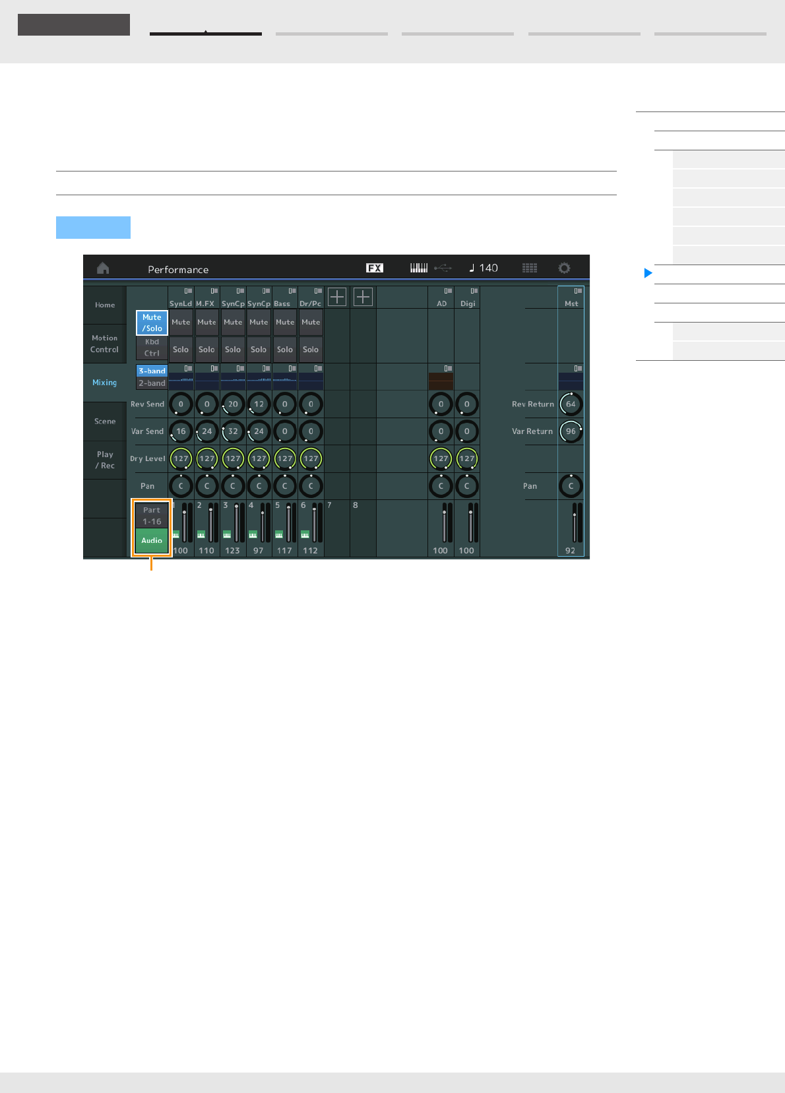
Task: Select the SynLd Dry Level knob
Action: point(181,458)
